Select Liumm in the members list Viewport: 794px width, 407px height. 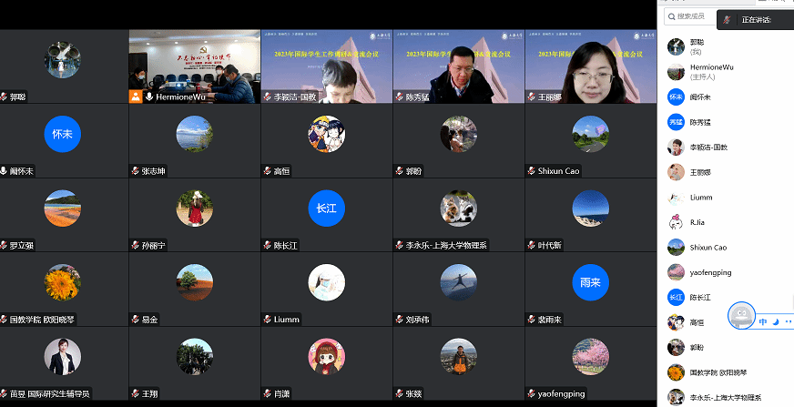click(x=700, y=197)
